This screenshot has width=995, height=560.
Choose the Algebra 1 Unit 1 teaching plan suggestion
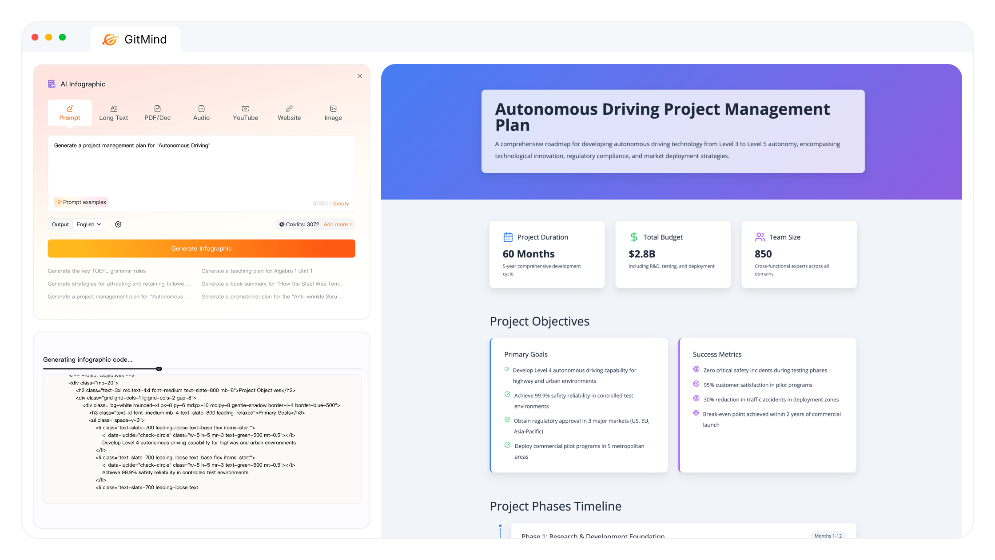pos(257,271)
